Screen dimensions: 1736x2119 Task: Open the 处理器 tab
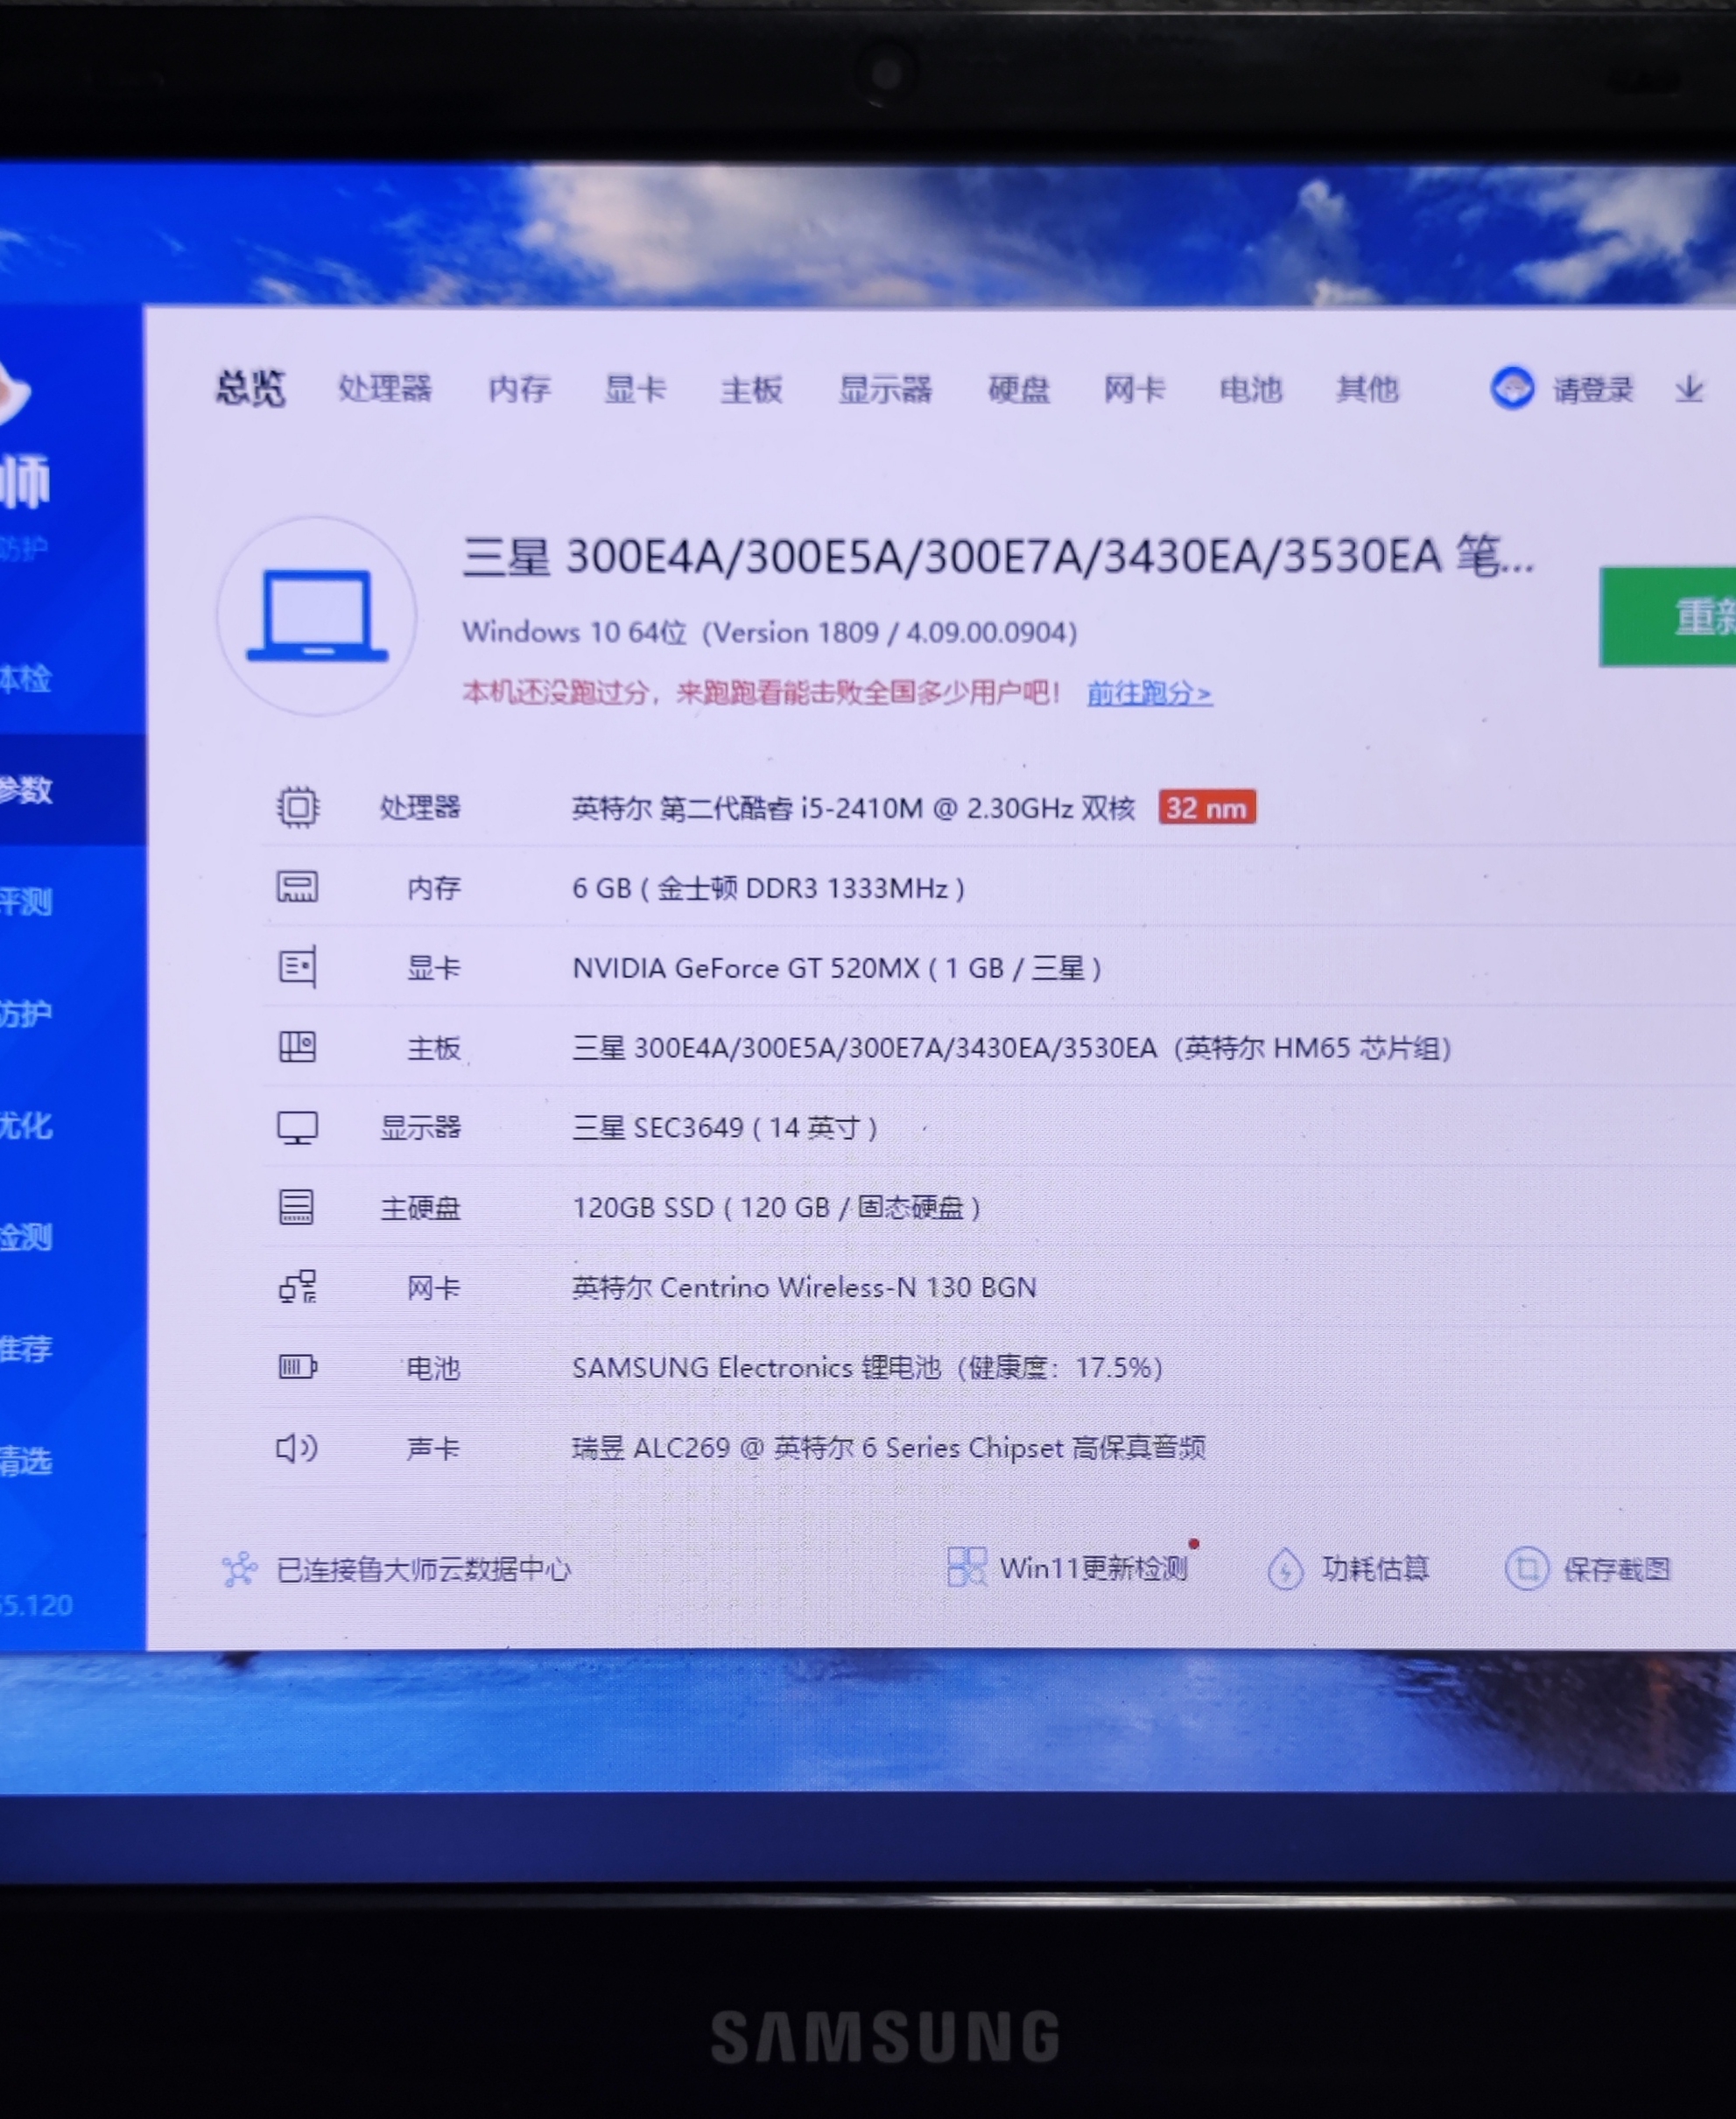pos(385,388)
